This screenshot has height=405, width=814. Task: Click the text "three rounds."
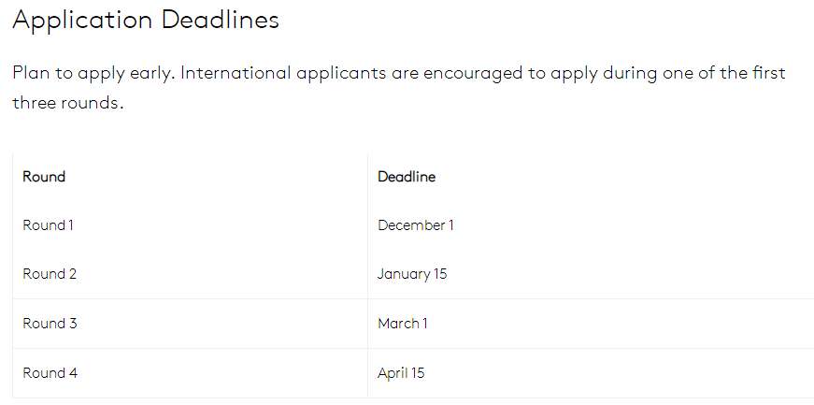(68, 103)
